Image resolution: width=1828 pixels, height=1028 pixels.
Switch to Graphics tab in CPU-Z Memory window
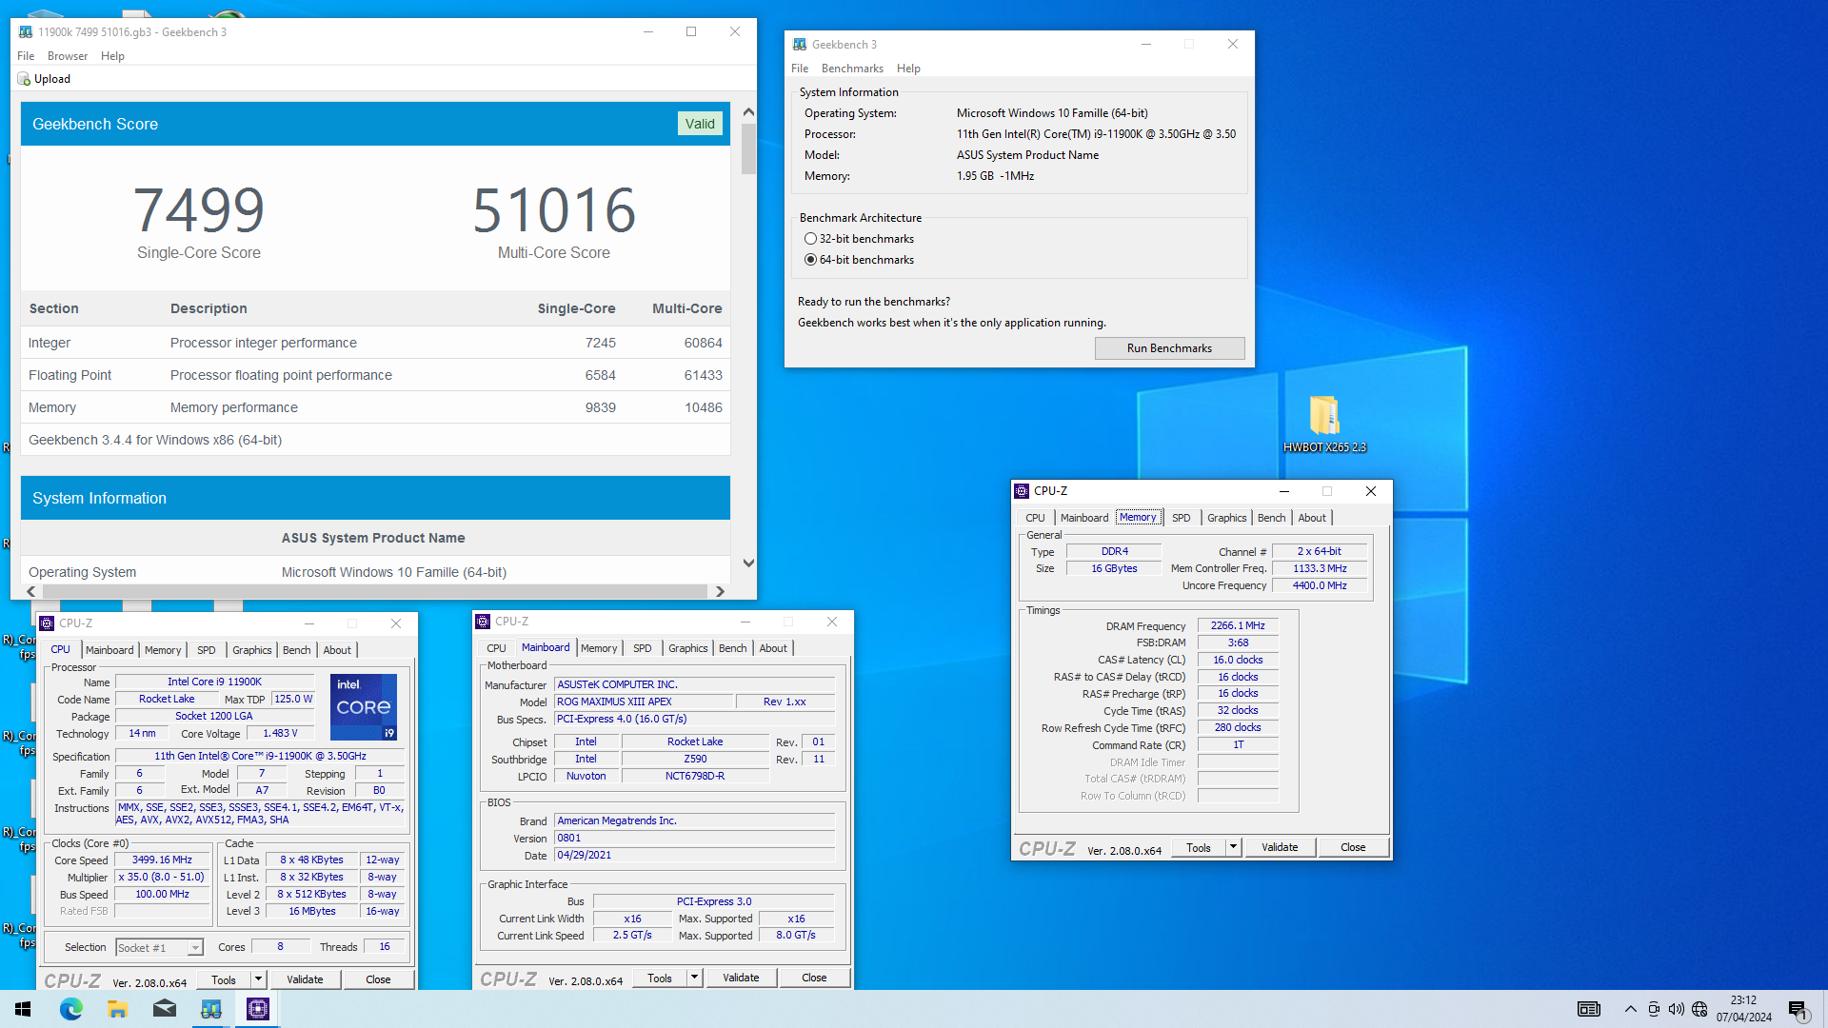click(1226, 518)
